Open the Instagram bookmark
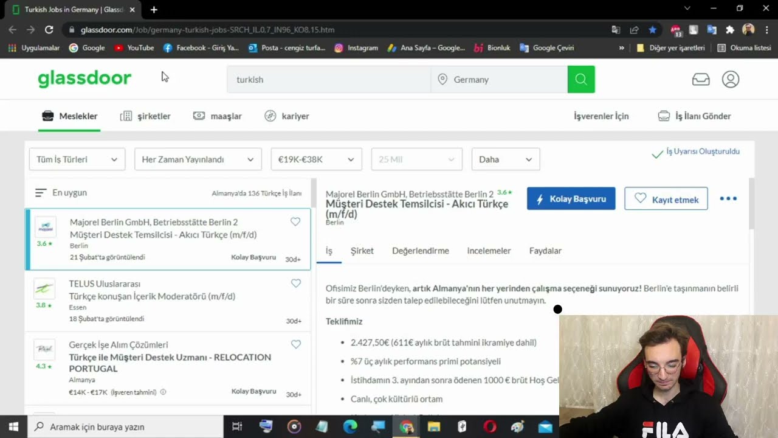 (356, 47)
